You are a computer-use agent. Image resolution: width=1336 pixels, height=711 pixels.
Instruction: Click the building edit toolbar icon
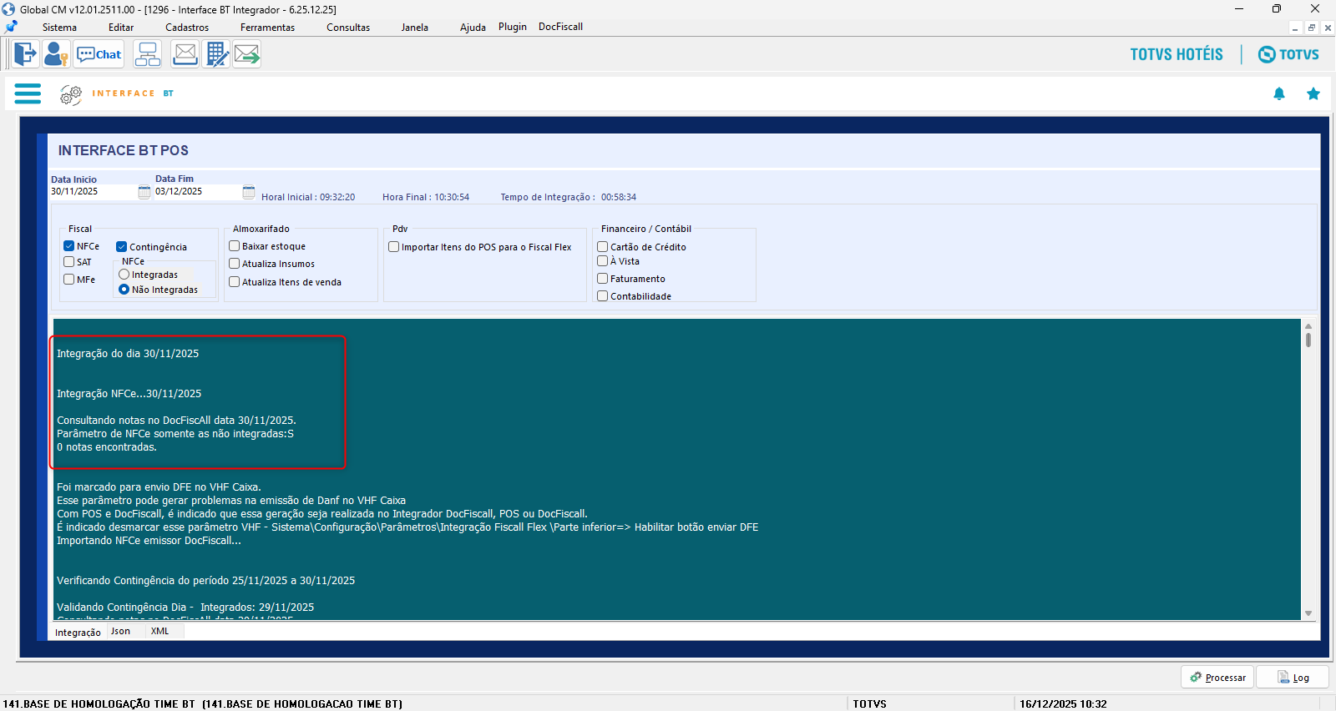pos(216,54)
